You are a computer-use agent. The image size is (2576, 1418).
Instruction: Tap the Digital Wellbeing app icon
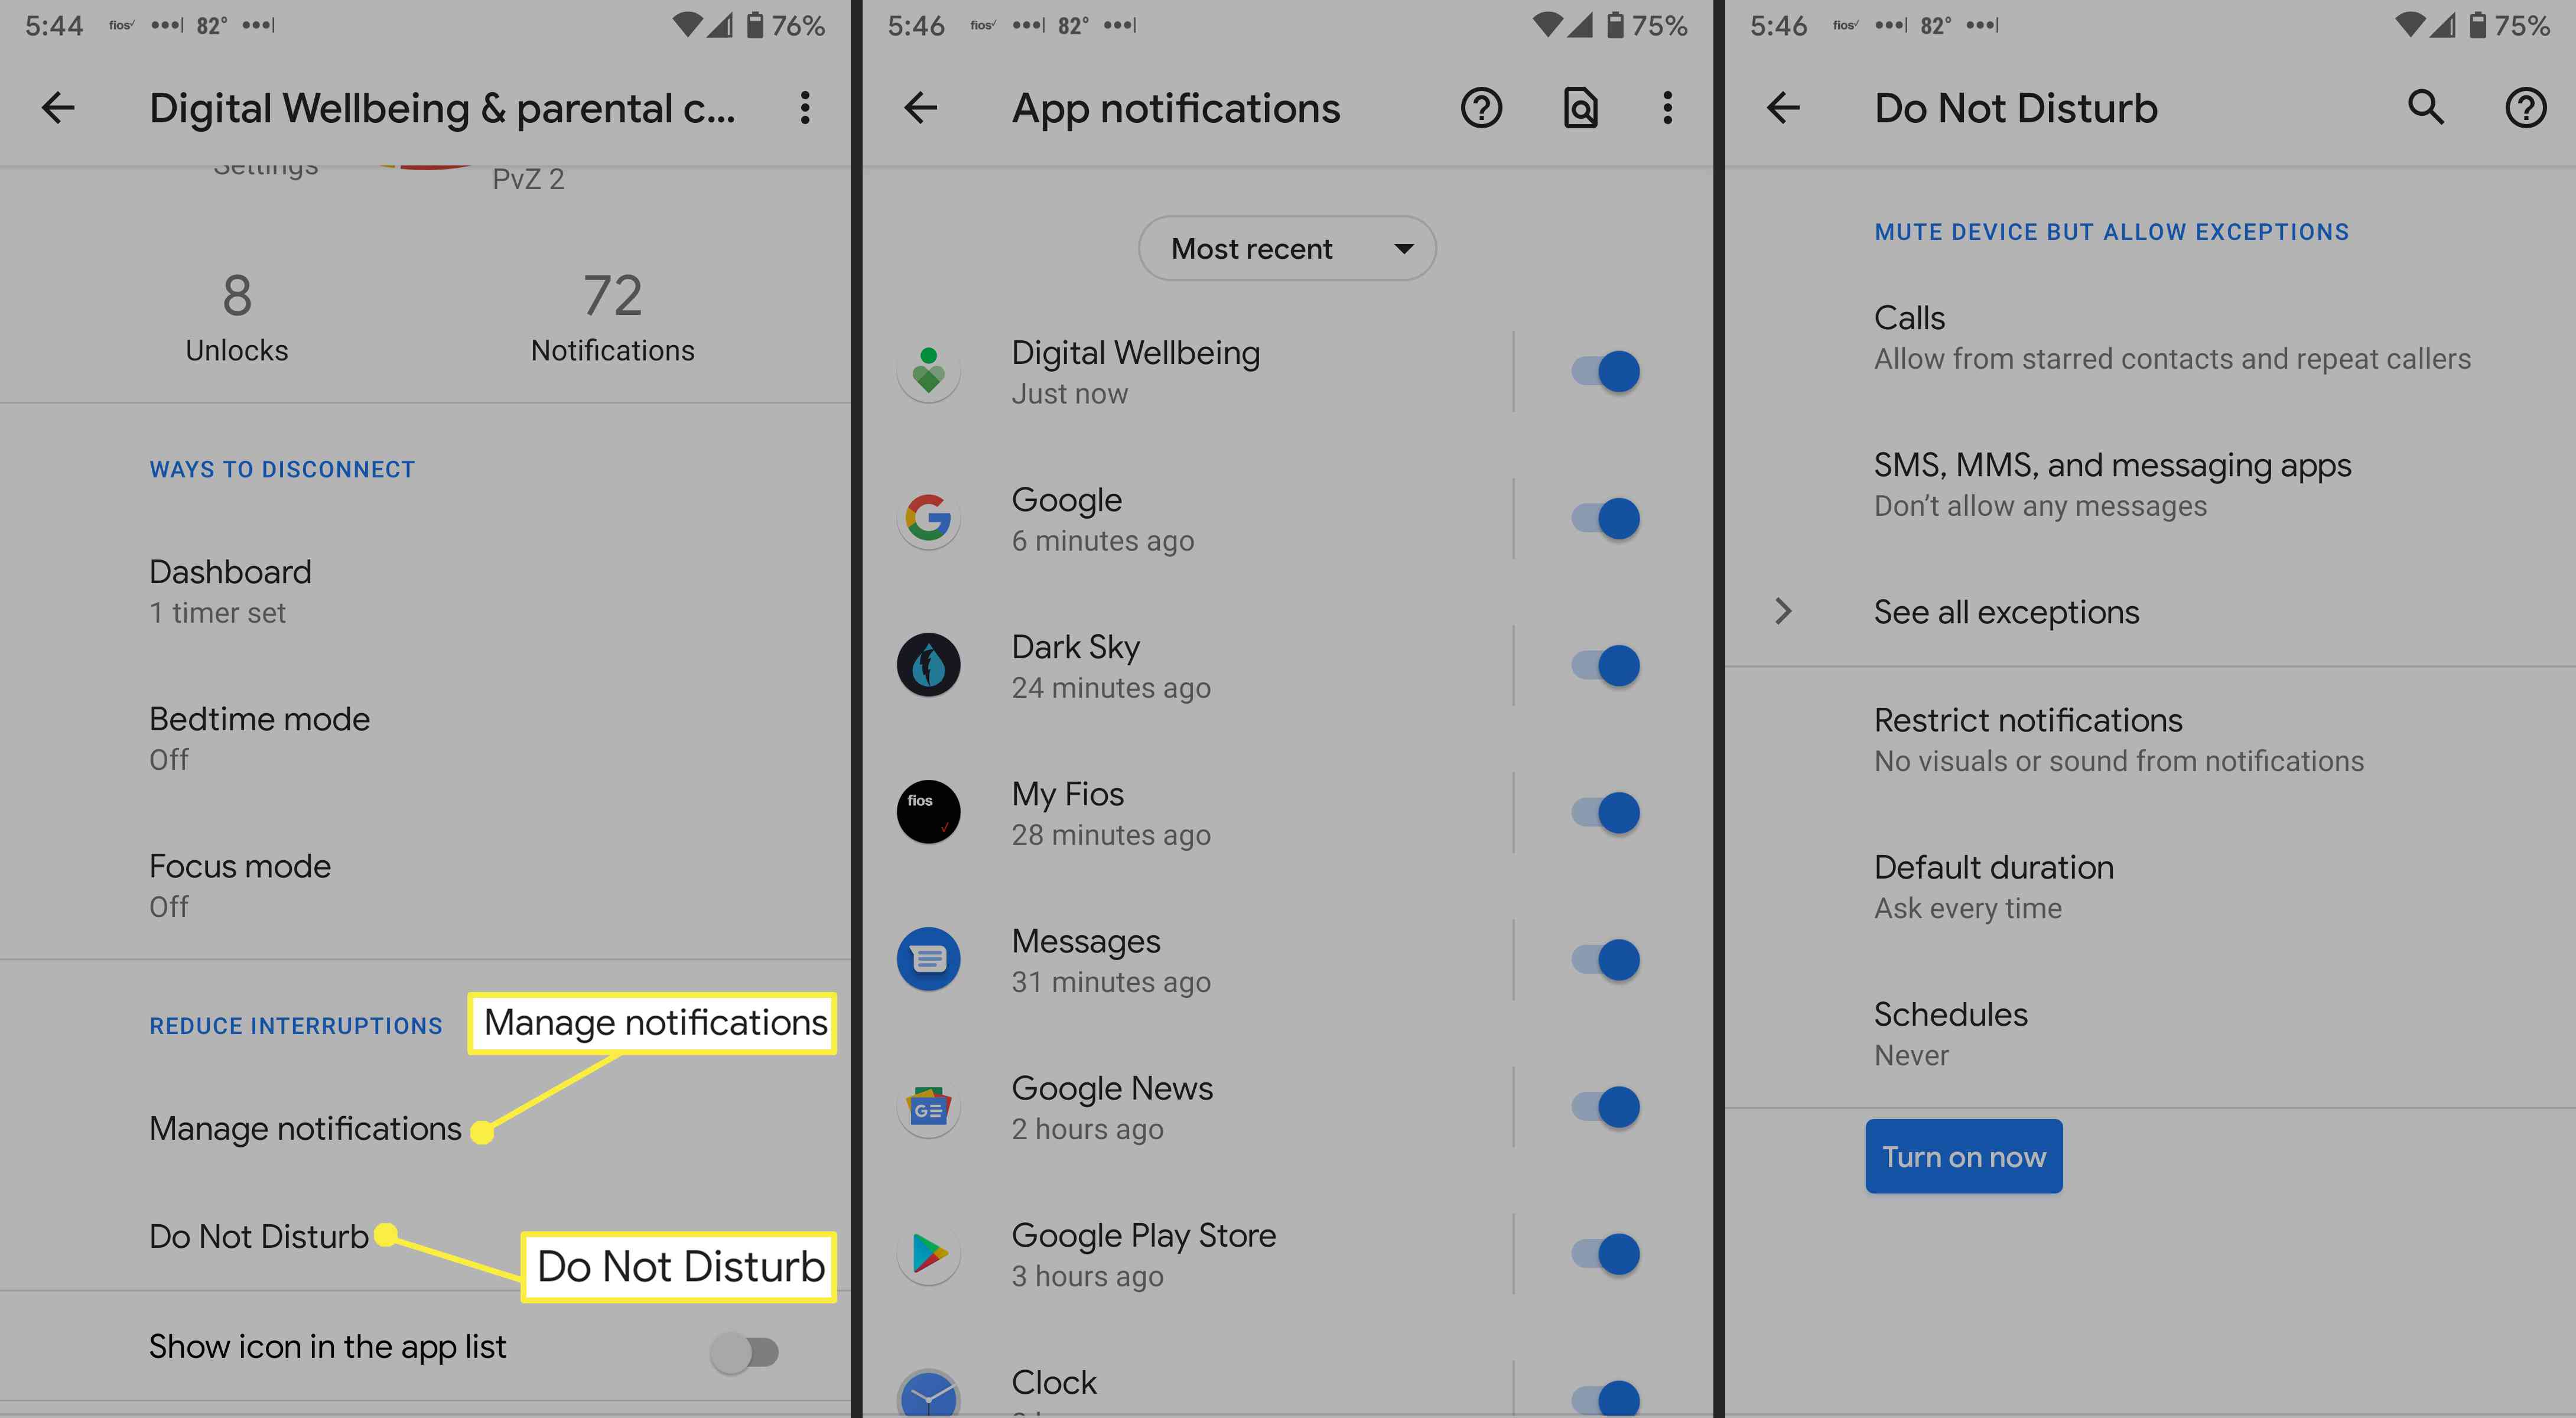pyautogui.click(x=928, y=371)
